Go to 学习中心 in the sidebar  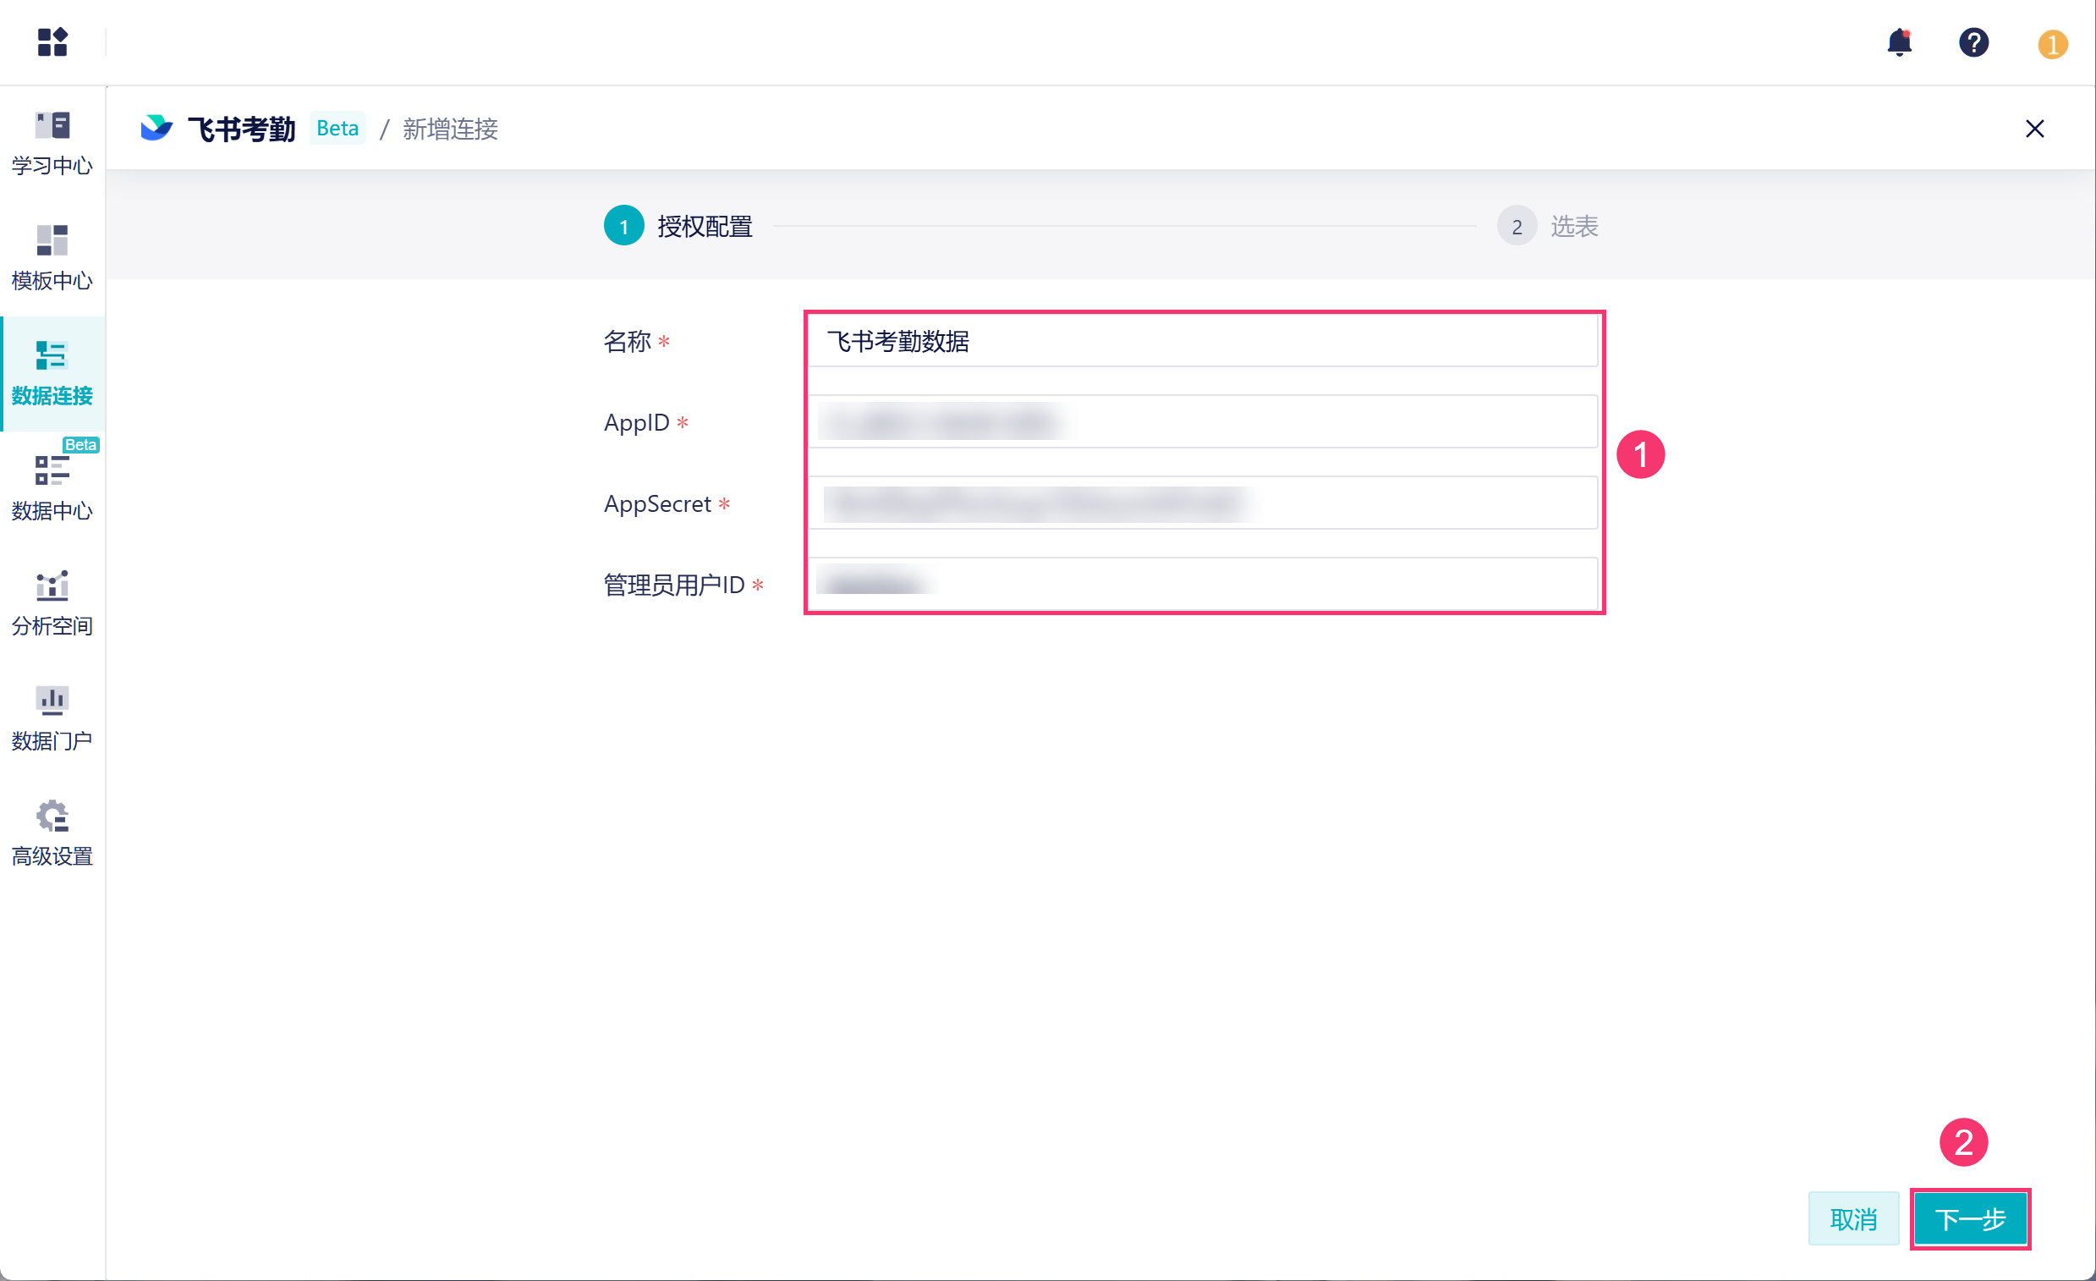(52, 143)
